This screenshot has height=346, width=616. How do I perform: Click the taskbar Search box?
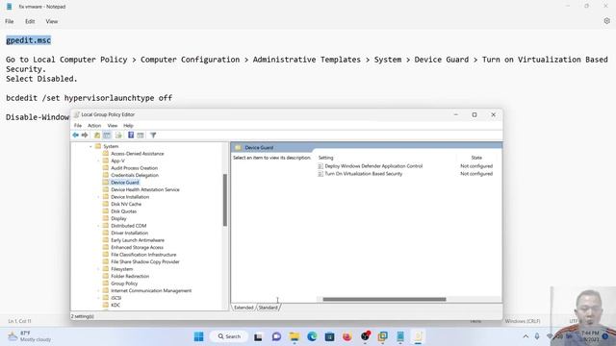[x=229, y=336]
